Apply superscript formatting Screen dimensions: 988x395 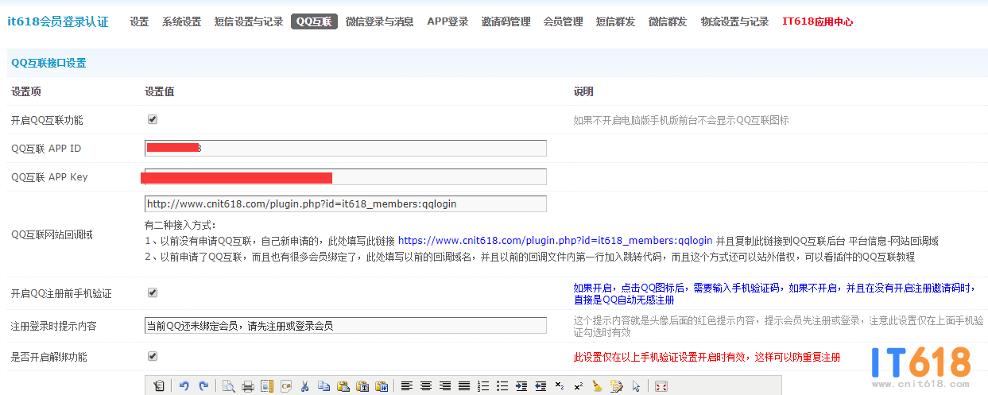(579, 386)
